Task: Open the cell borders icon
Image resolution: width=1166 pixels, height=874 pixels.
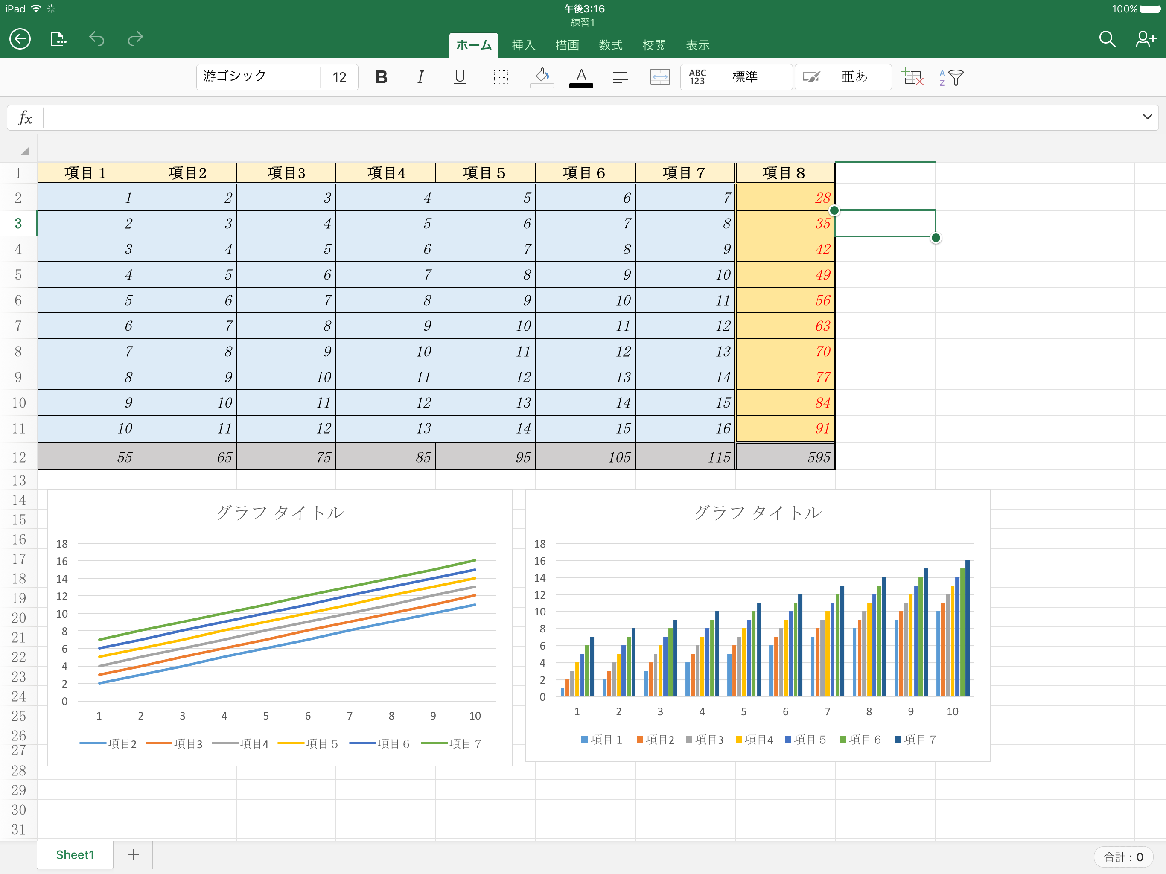Action: click(500, 78)
